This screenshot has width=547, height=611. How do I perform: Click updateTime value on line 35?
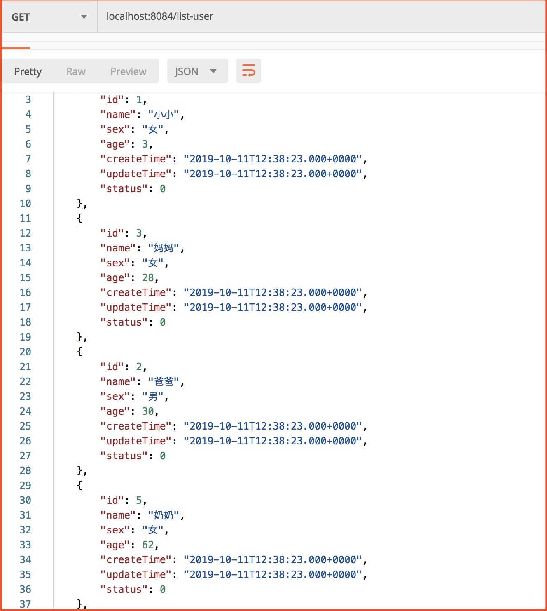pos(272,574)
